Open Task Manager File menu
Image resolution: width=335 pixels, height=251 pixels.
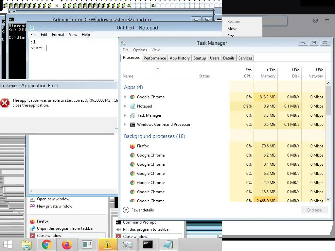pyautogui.click(x=126, y=50)
